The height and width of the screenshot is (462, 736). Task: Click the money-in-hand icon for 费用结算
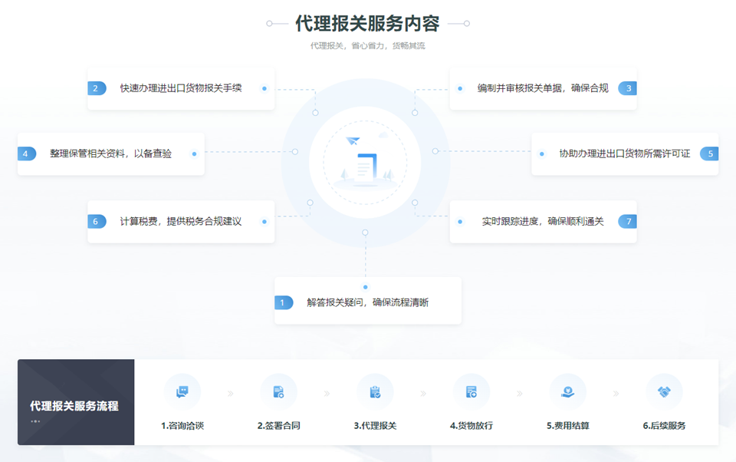click(x=567, y=392)
